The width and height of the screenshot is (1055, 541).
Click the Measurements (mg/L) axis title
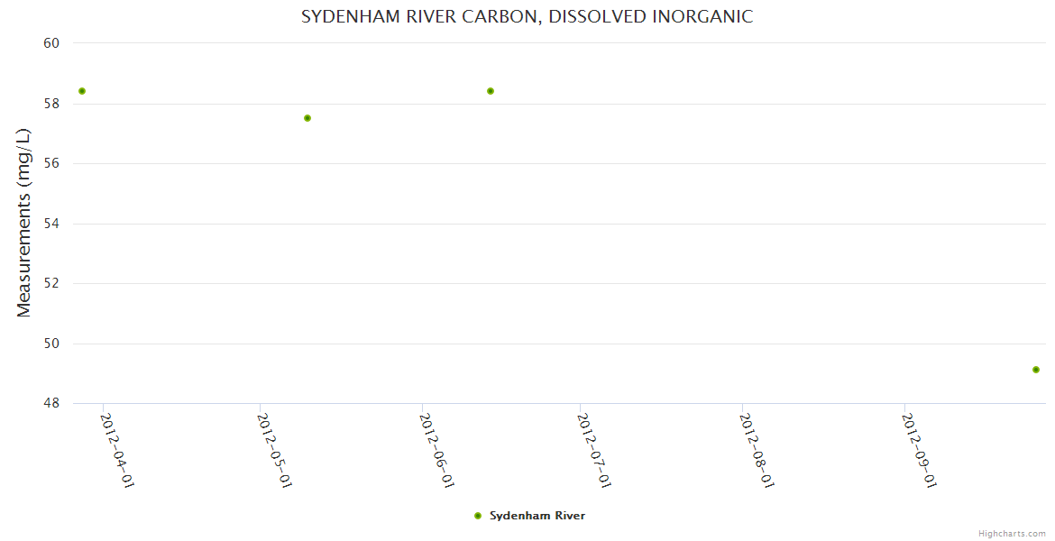pyautogui.click(x=24, y=223)
